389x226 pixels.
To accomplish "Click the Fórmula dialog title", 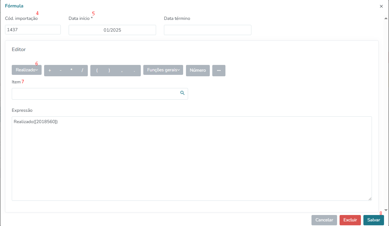I will tap(14, 6).
